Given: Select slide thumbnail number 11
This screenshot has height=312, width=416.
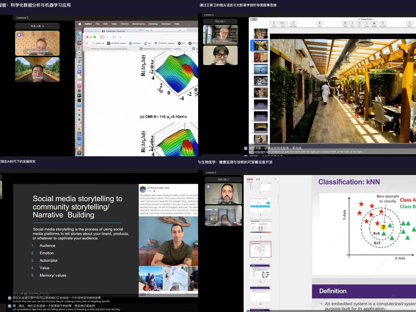Looking at the screenshot, I should pyautogui.click(x=261, y=271).
